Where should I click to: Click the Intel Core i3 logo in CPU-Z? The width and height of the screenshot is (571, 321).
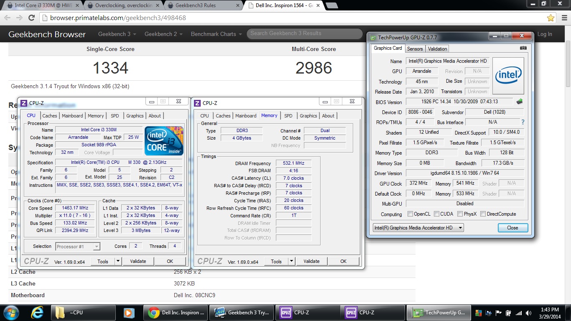coord(164,141)
